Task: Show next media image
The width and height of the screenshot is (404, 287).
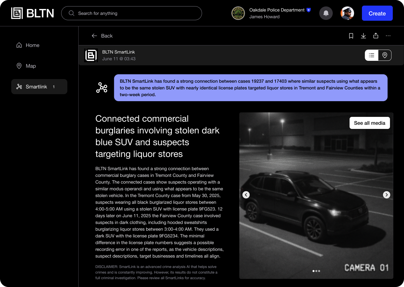Action: (x=387, y=195)
